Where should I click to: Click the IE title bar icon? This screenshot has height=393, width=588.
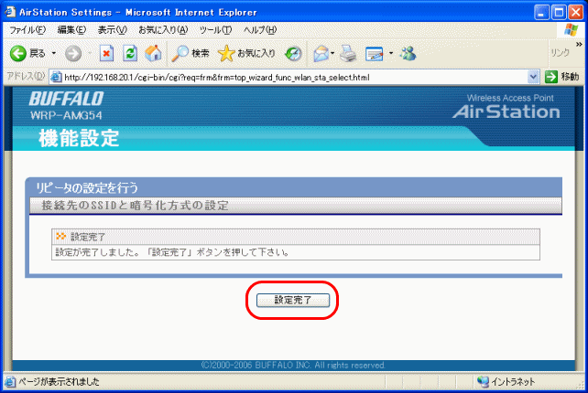(10, 12)
